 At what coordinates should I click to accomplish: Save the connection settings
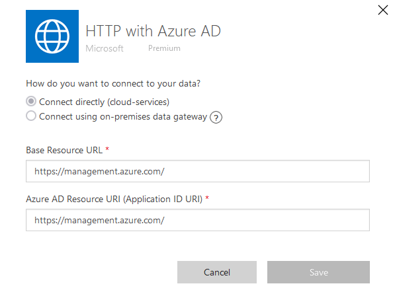pos(318,272)
